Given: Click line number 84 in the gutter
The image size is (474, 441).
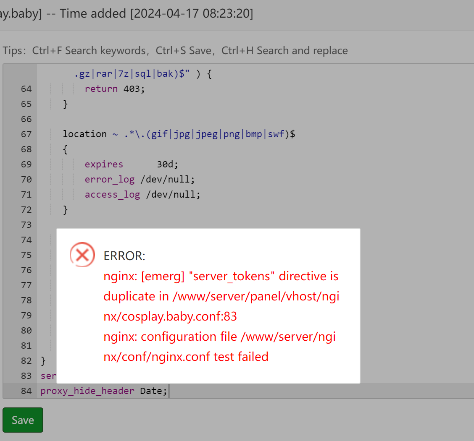Looking at the screenshot, I should click(x=26, y=391).
